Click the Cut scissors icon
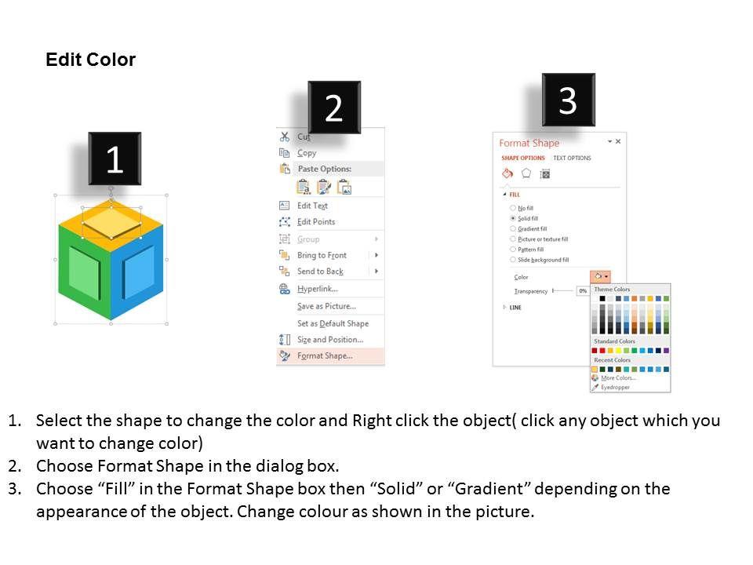Viewport: 753px width, 565px height. 285,137
